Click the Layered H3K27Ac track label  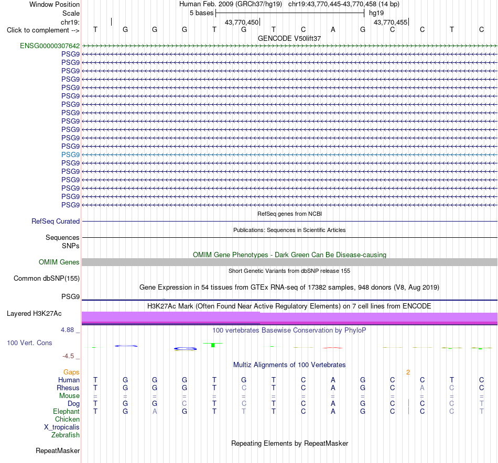[x=34, y=314]
